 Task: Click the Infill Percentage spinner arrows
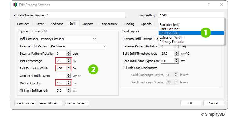tap(68, 61)
